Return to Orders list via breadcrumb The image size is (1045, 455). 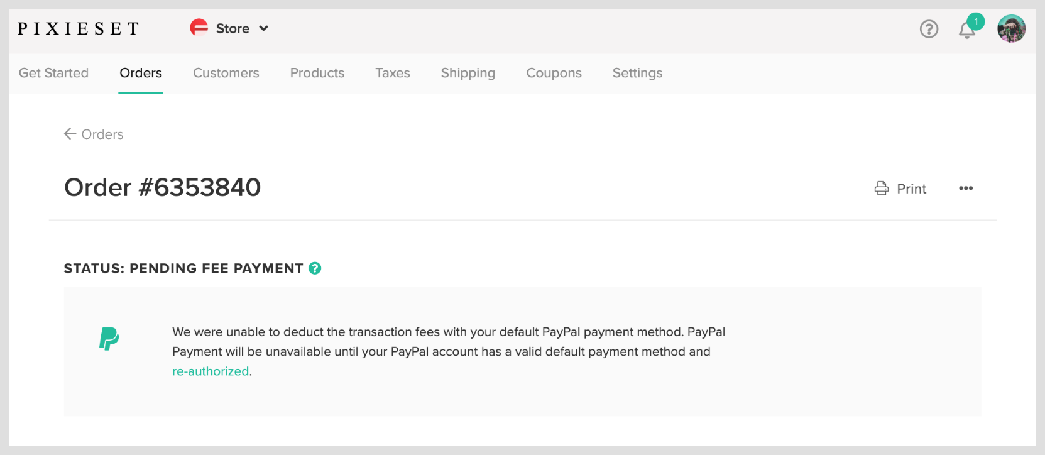[102, 134]
